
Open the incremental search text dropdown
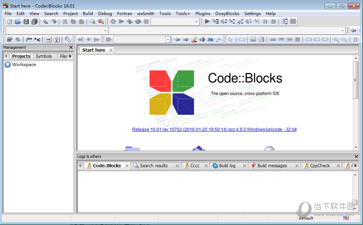point(168,39)
